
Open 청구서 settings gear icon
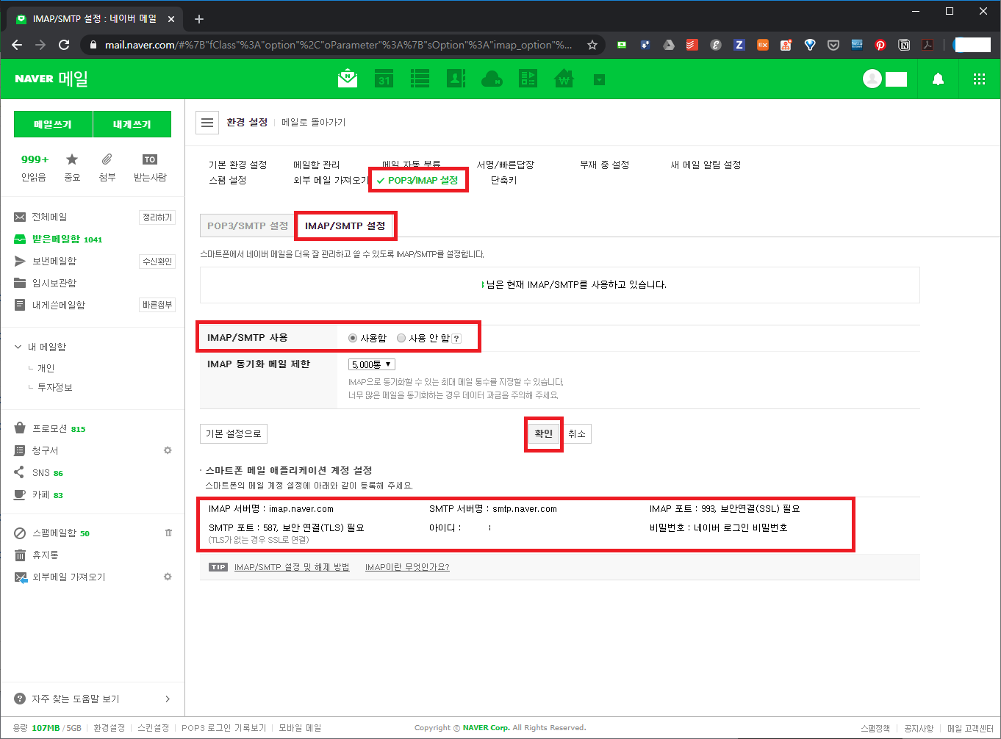(x=168, y=450)
